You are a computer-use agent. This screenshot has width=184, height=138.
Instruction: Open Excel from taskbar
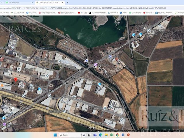[112, 135]
